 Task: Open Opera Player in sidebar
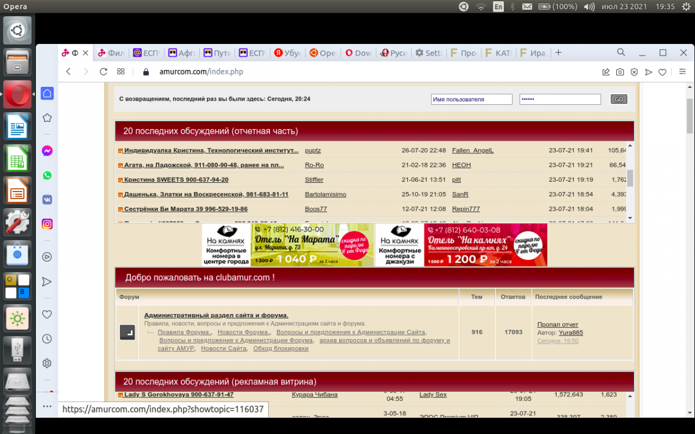click(47, 257)
